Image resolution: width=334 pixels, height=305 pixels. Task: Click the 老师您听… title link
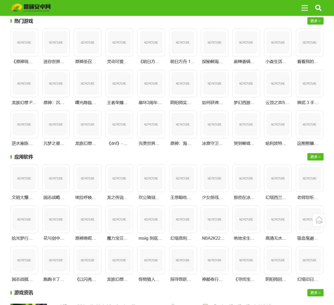tap(307, 198)
